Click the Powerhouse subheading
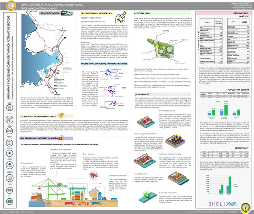 coord(85,42)
